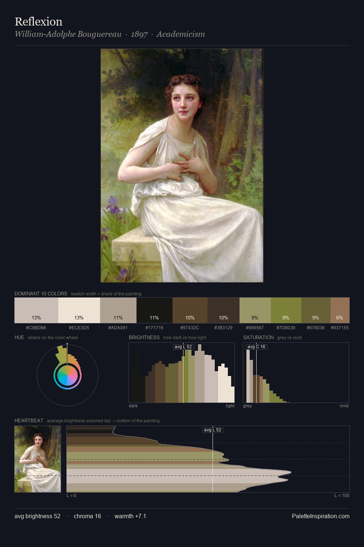Click artist name William-Adolphe Bouguereau
Screen dimensions: 364x547
coord(68,34)
